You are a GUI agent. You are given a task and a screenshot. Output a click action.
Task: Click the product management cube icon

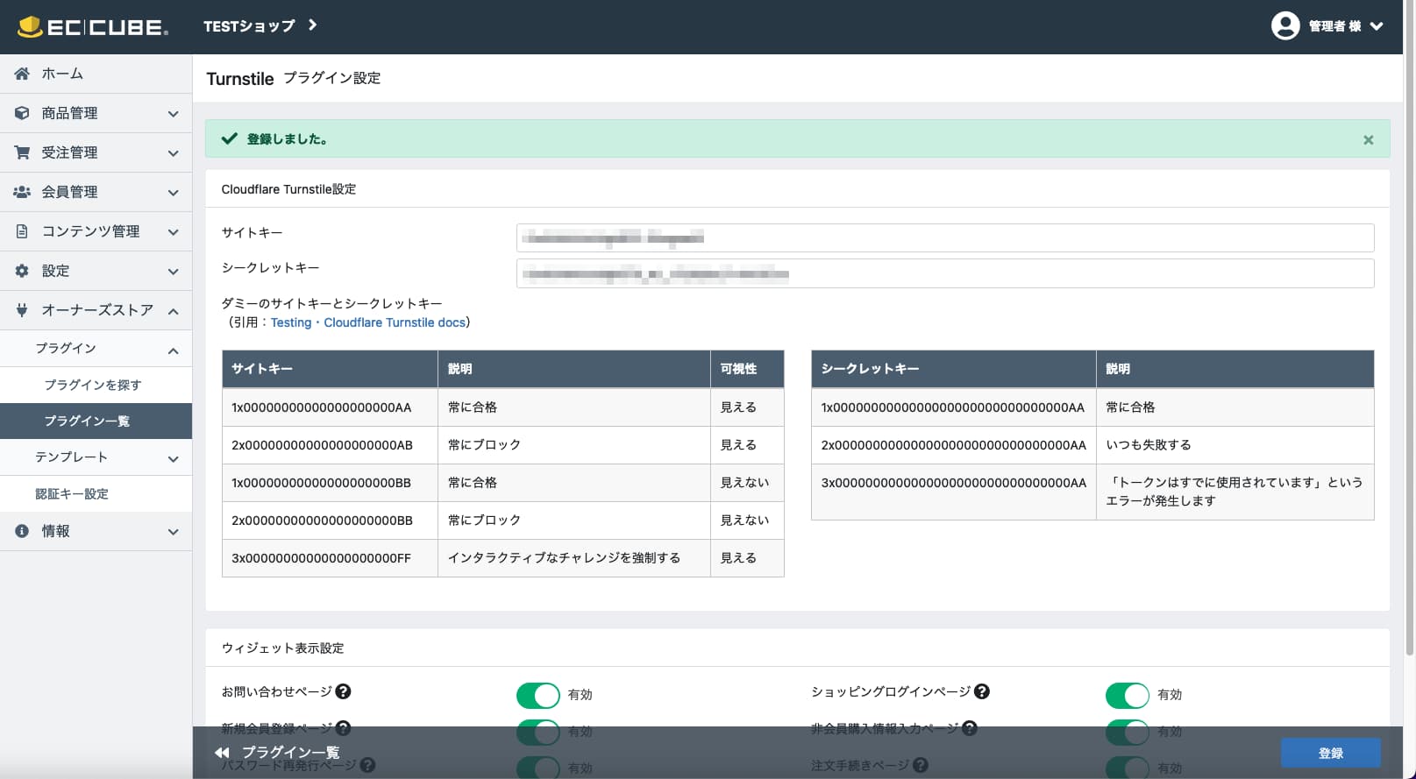(x=22, y=113)
